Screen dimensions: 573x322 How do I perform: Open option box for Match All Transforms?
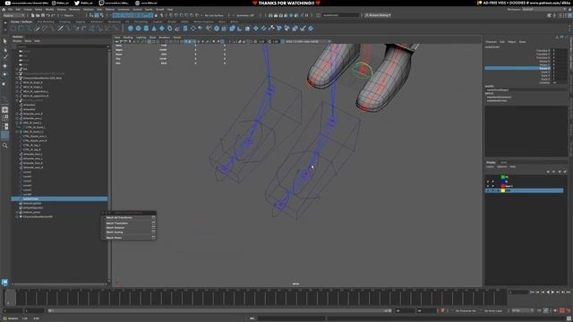(153, 217)
